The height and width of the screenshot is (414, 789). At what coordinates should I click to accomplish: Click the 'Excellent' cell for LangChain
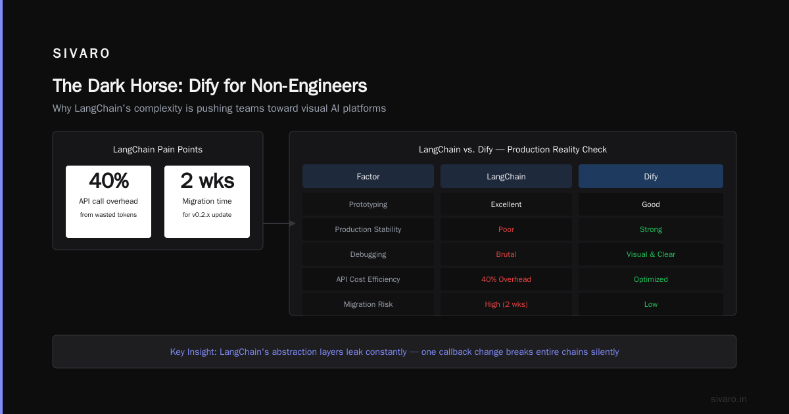coord(506,204)
